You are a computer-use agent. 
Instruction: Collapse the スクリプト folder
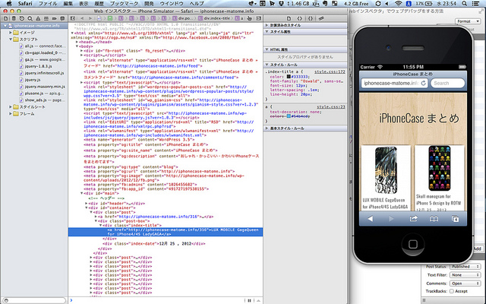(x=10, y=39)
